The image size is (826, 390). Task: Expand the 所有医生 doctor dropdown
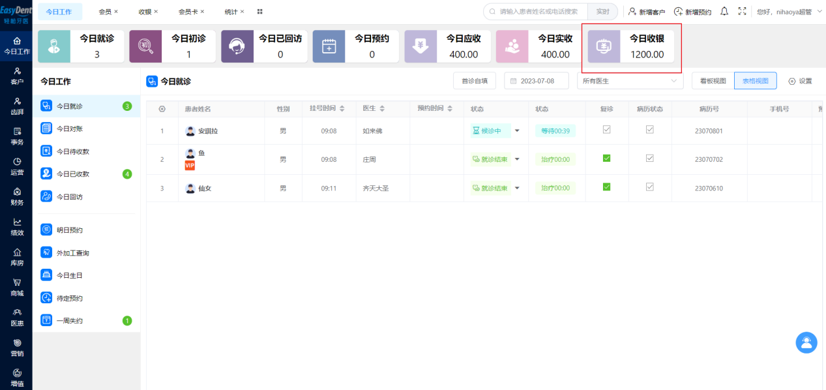point(630,81)
